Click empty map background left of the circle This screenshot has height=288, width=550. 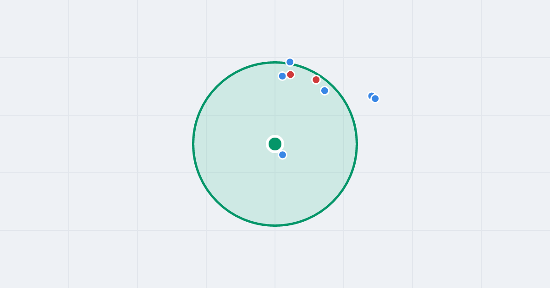point(115,144)
